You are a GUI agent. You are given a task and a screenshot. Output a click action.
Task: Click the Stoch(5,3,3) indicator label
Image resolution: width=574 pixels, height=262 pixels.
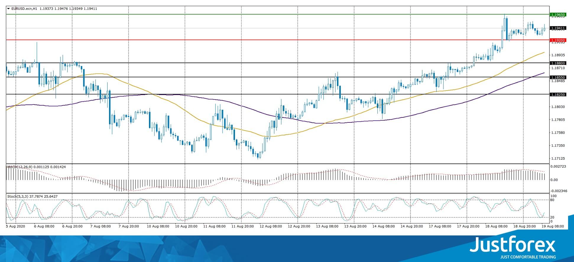tap(17, 196)
